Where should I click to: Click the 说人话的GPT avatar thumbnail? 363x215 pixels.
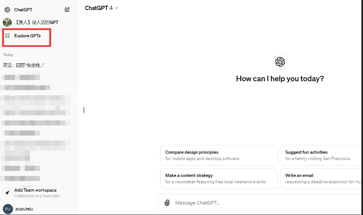7,22
